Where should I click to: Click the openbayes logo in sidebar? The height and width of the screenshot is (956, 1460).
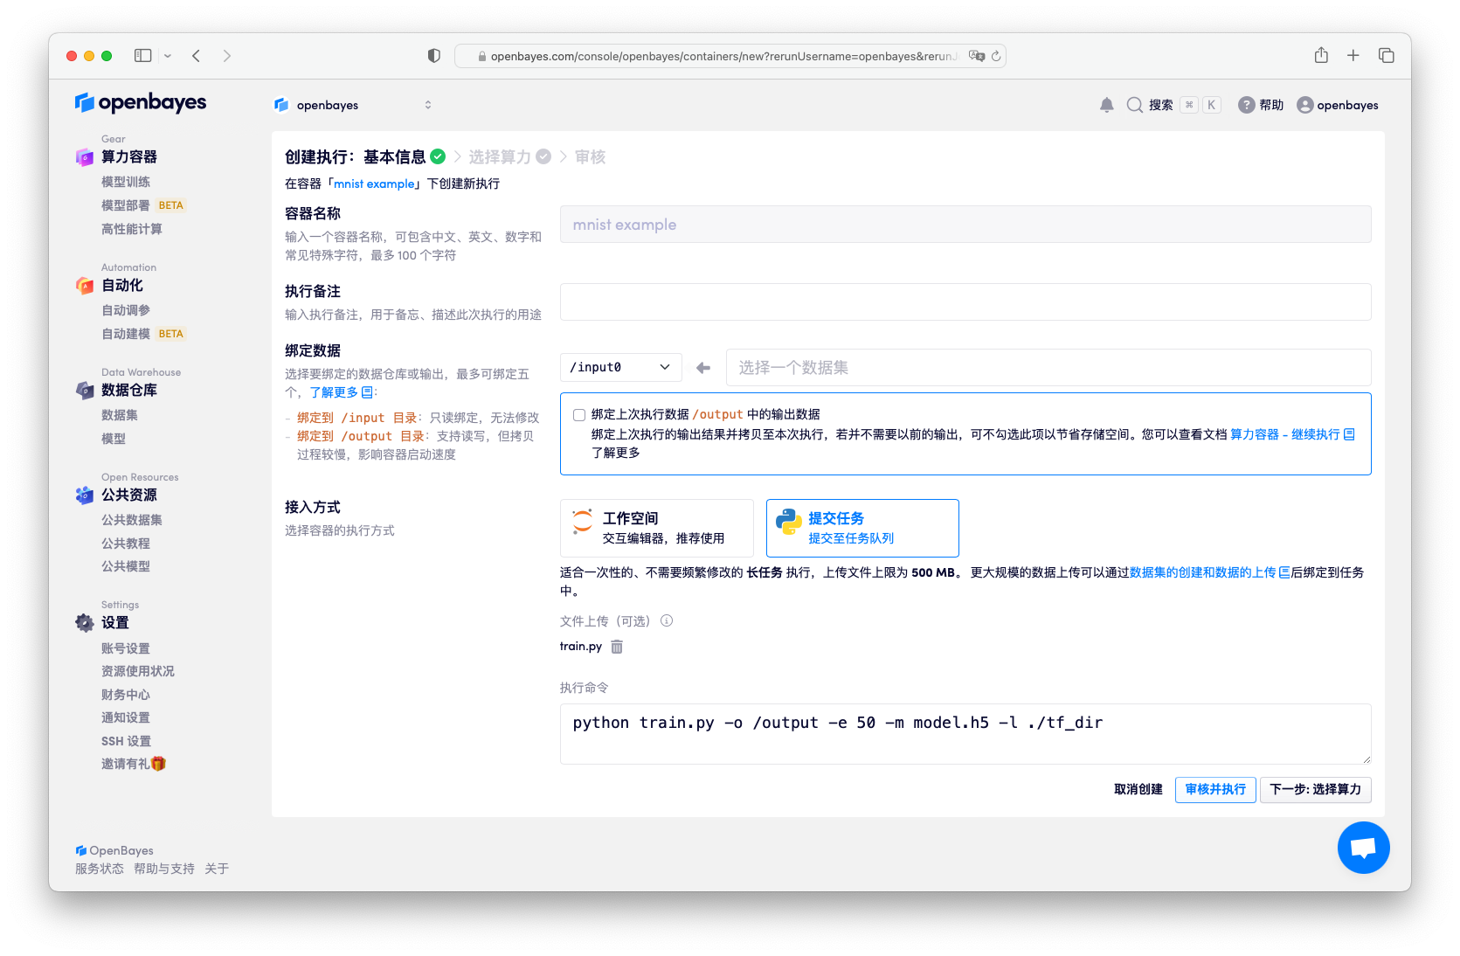click(141, 102)
